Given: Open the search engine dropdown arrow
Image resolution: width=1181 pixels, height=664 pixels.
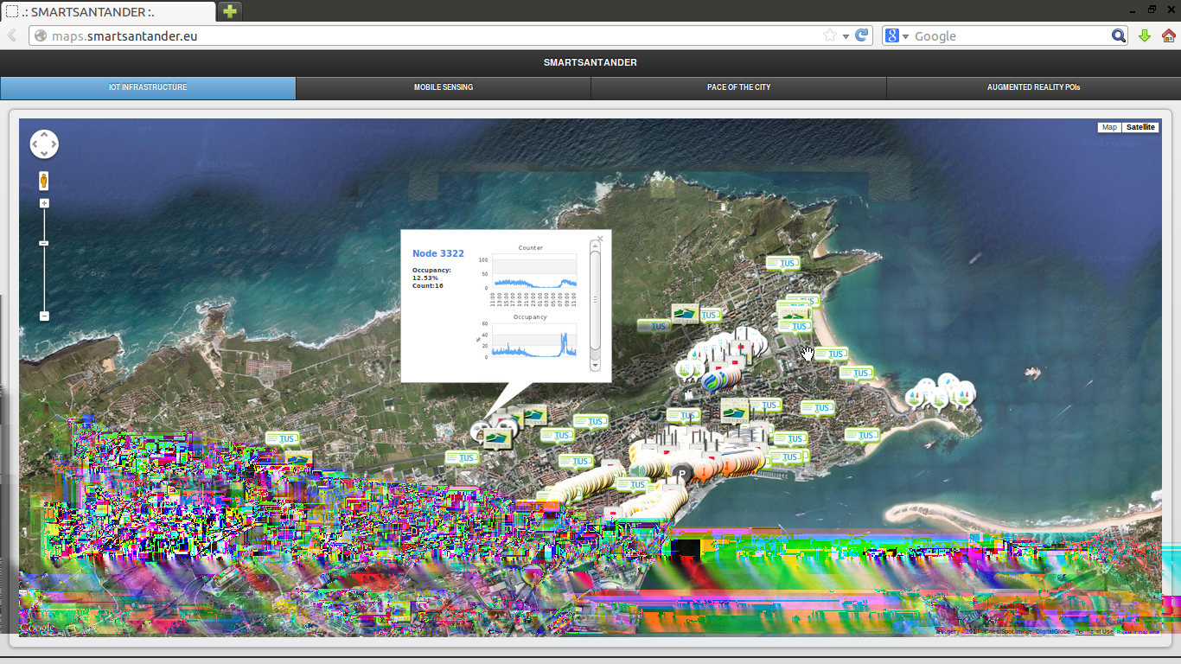Looking at the screenshot, I should point(905,36).
